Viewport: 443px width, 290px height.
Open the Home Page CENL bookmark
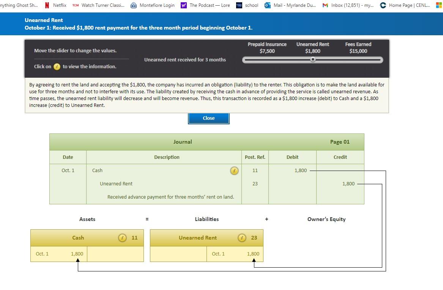click(x=405, y=5)
